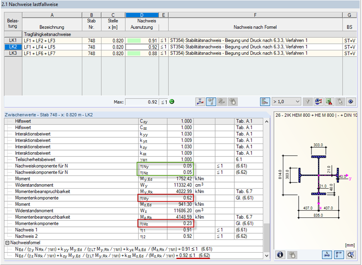Toggle principal axes display in the graphic

tap(339, 255)
